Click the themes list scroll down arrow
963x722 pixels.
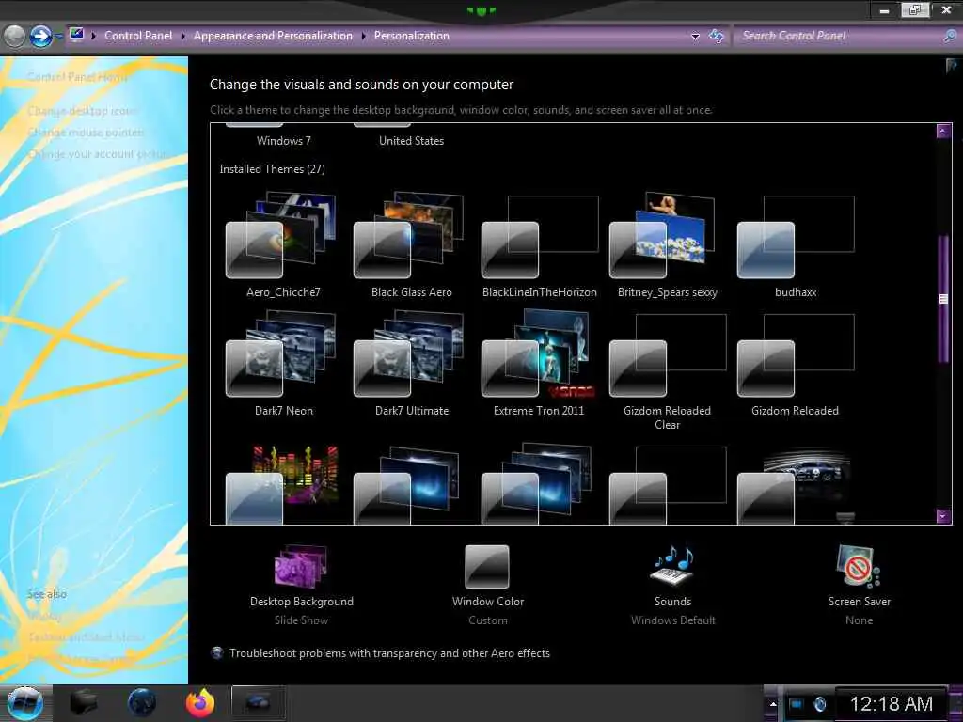pos(943,516)
